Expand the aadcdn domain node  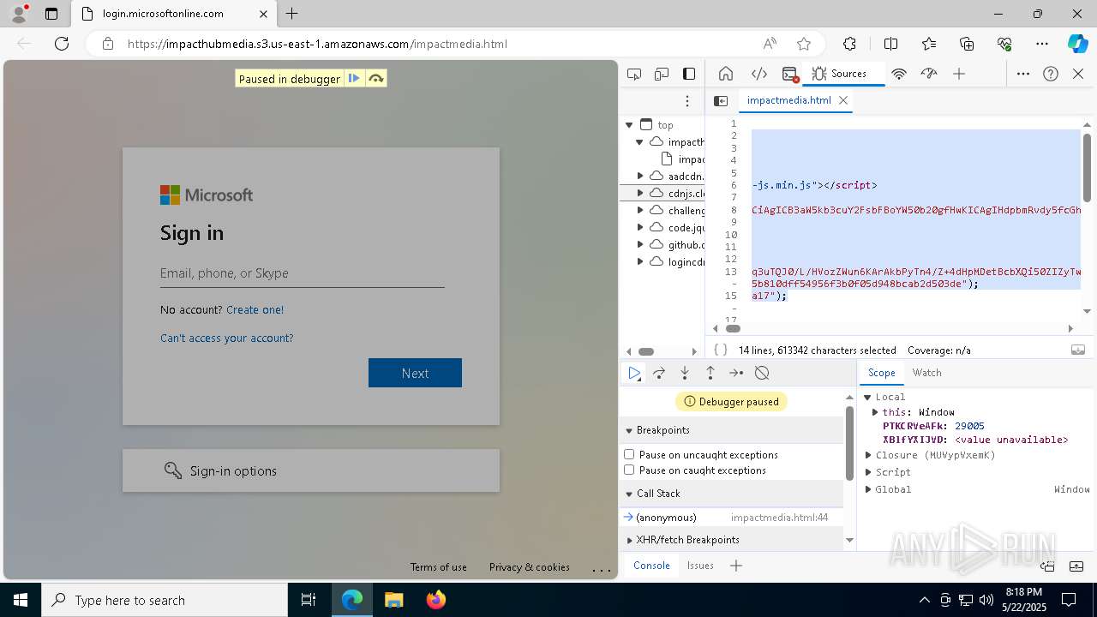tap(640, 177)
